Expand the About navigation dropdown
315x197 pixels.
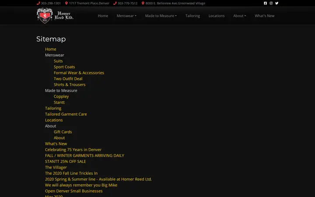click(239, 16)
